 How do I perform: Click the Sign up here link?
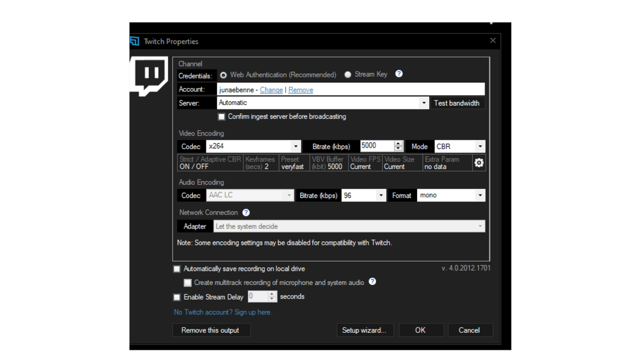tap(253, 312)
